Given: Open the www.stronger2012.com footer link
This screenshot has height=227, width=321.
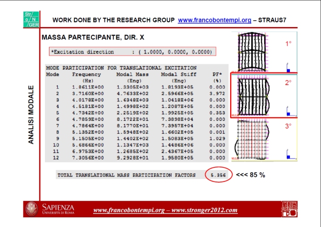Looking at the screenshot, I should [x=205, y=210].
